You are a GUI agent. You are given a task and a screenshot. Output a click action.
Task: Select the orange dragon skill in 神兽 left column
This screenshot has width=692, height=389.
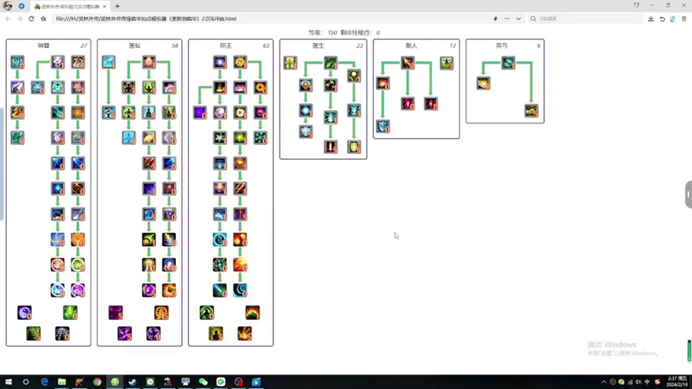coord(17,112)
